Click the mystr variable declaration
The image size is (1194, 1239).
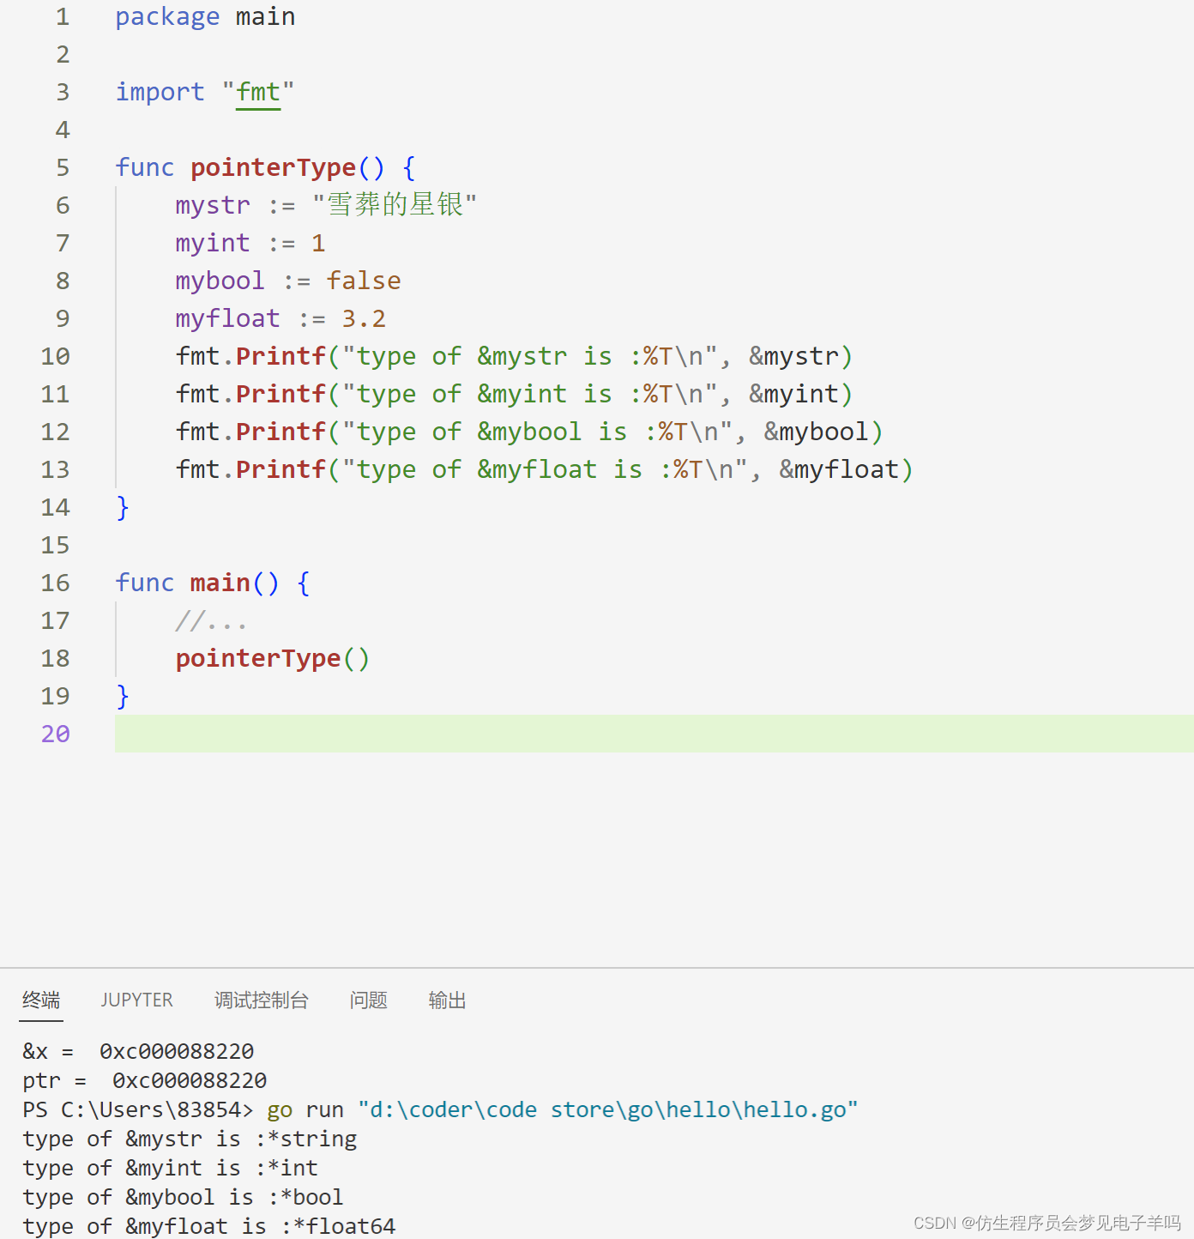(213, 205)
